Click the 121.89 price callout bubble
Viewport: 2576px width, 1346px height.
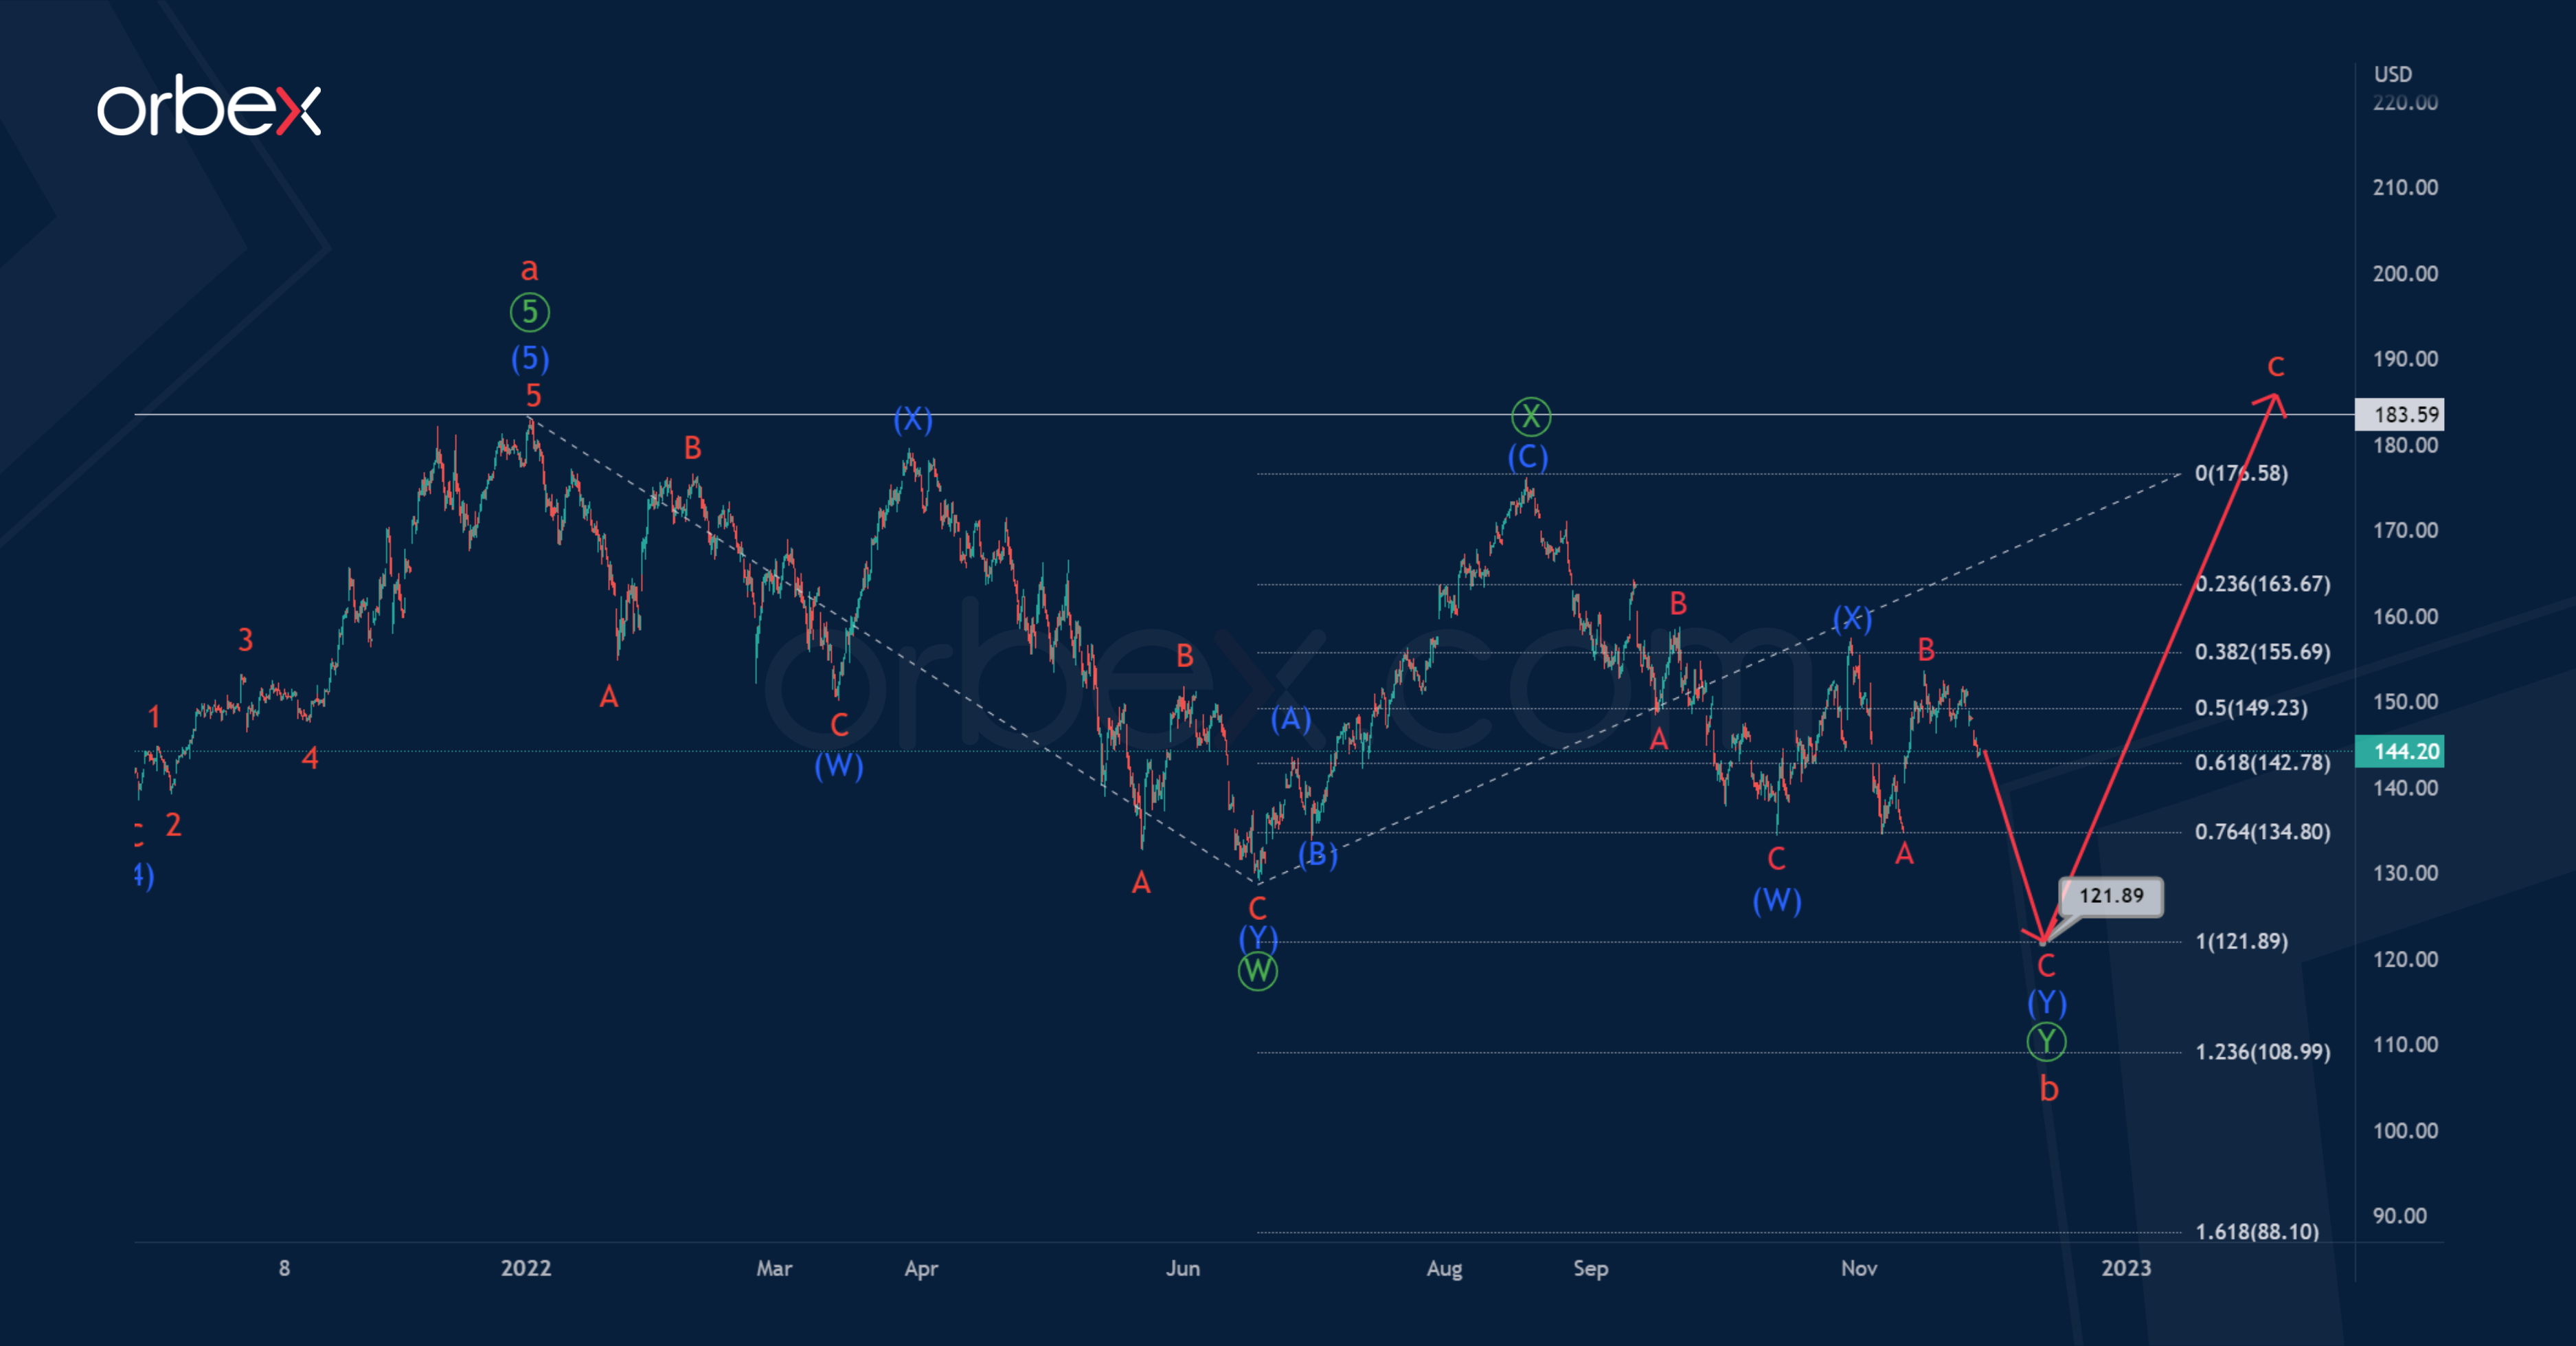click(2110, 896)
